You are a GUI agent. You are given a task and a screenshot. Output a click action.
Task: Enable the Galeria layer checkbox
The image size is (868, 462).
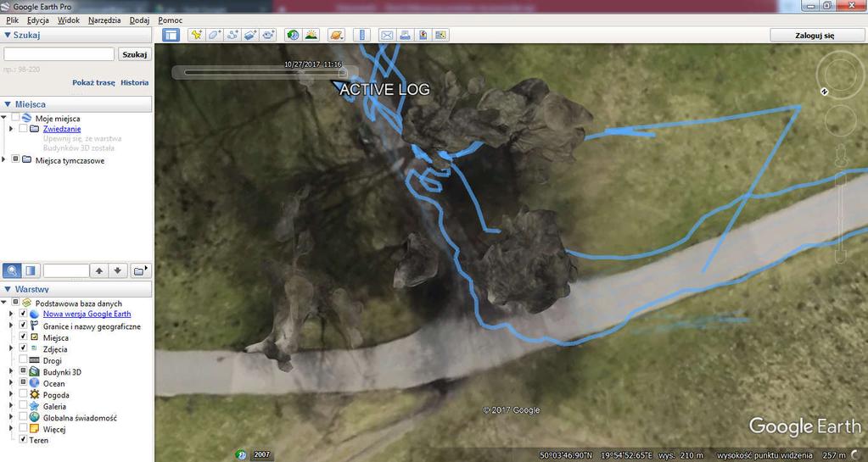coord(23,406)
